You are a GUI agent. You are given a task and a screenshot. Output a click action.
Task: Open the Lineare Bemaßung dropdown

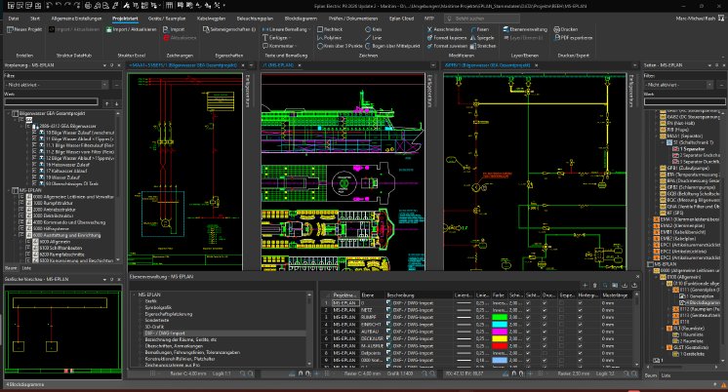coord(309,29)
